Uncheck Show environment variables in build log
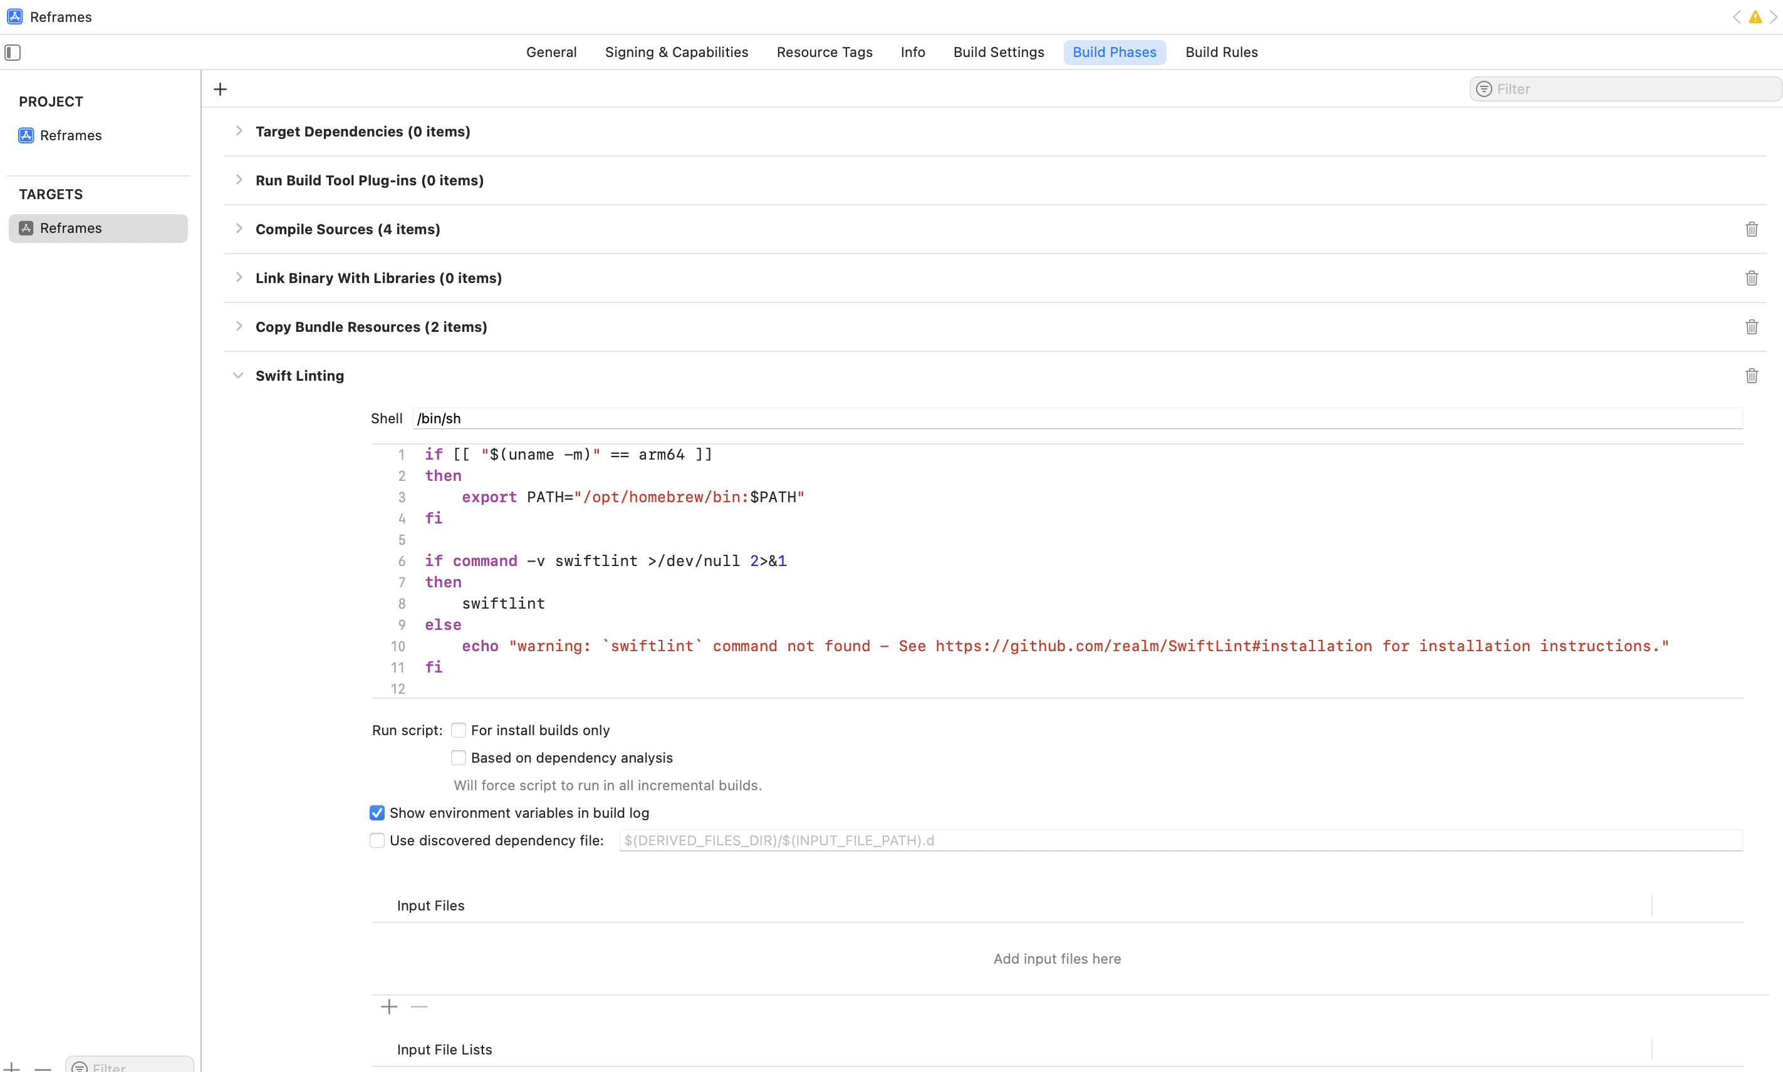 (x=377, y=813)
